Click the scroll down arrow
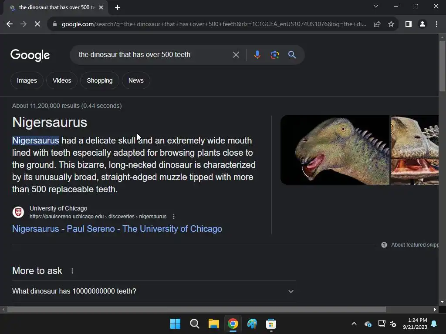The width and height of the screenshot is (446, 334). [x=442, y=302]
